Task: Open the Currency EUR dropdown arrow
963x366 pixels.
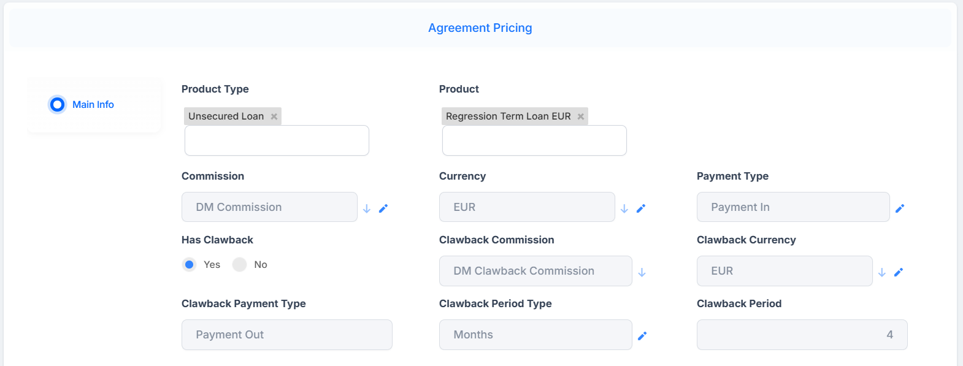Action: click(x=624, y=208)
